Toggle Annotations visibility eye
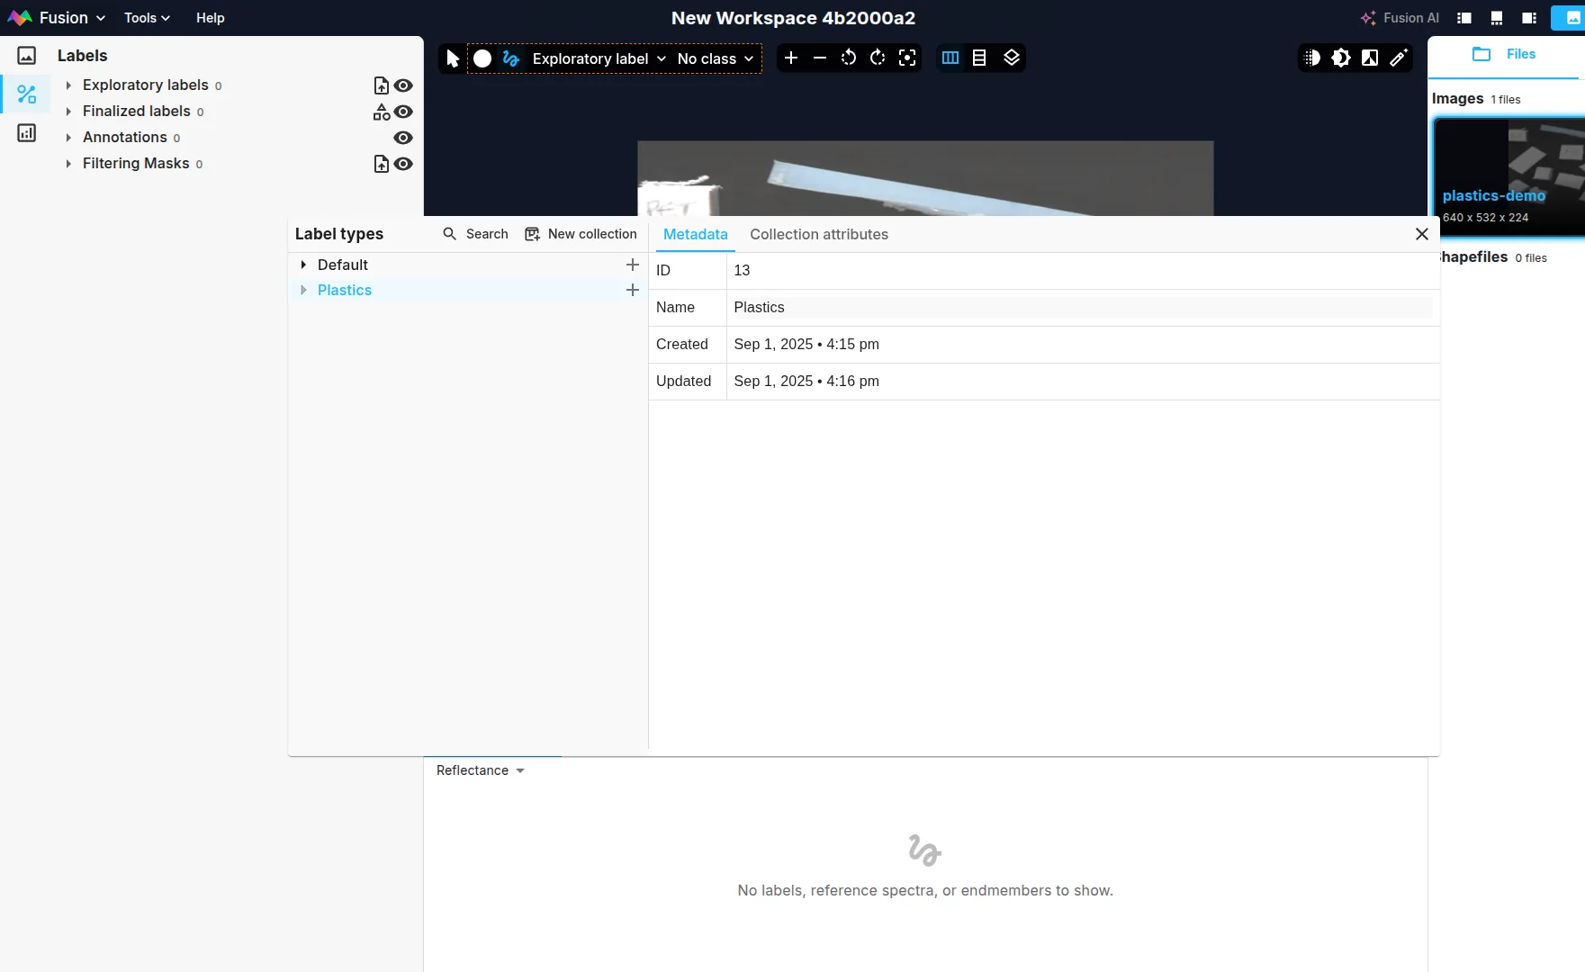The height and width of the screenshot is (972, 1585). tap(404, 138)
